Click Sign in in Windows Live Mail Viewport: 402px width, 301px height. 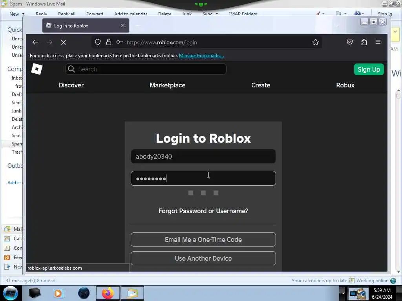pos(385,14)
